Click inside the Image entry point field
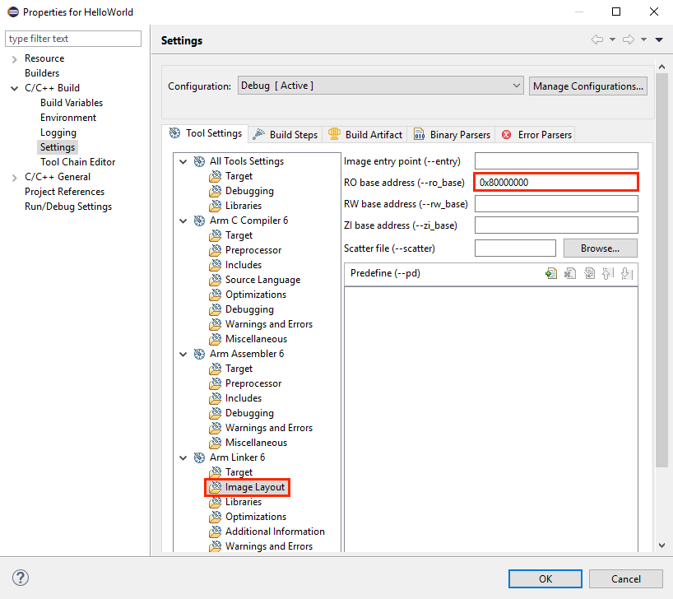 pos(556,160)
